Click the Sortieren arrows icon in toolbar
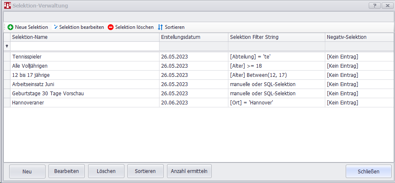 [x=160, y=27]
